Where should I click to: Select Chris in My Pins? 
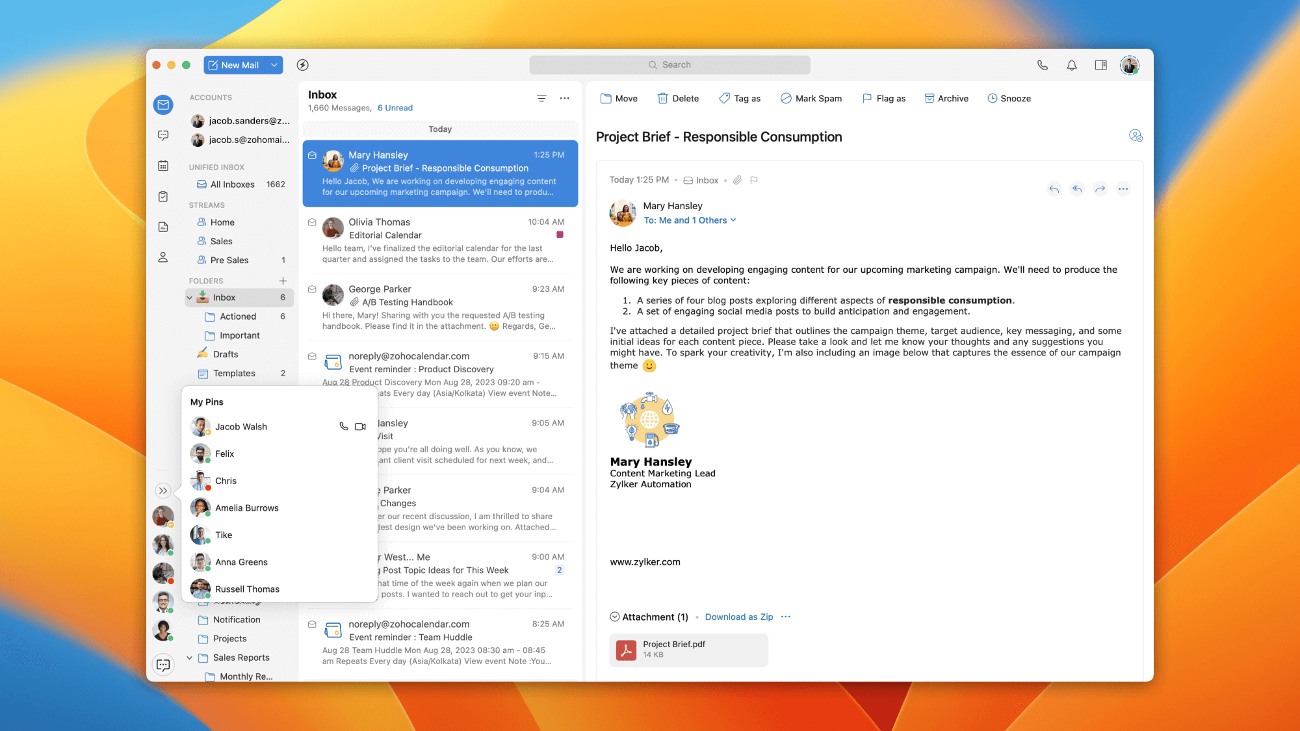click(279, 481)
